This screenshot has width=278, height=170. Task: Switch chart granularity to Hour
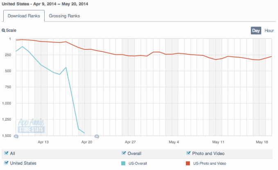click(269, 31)
